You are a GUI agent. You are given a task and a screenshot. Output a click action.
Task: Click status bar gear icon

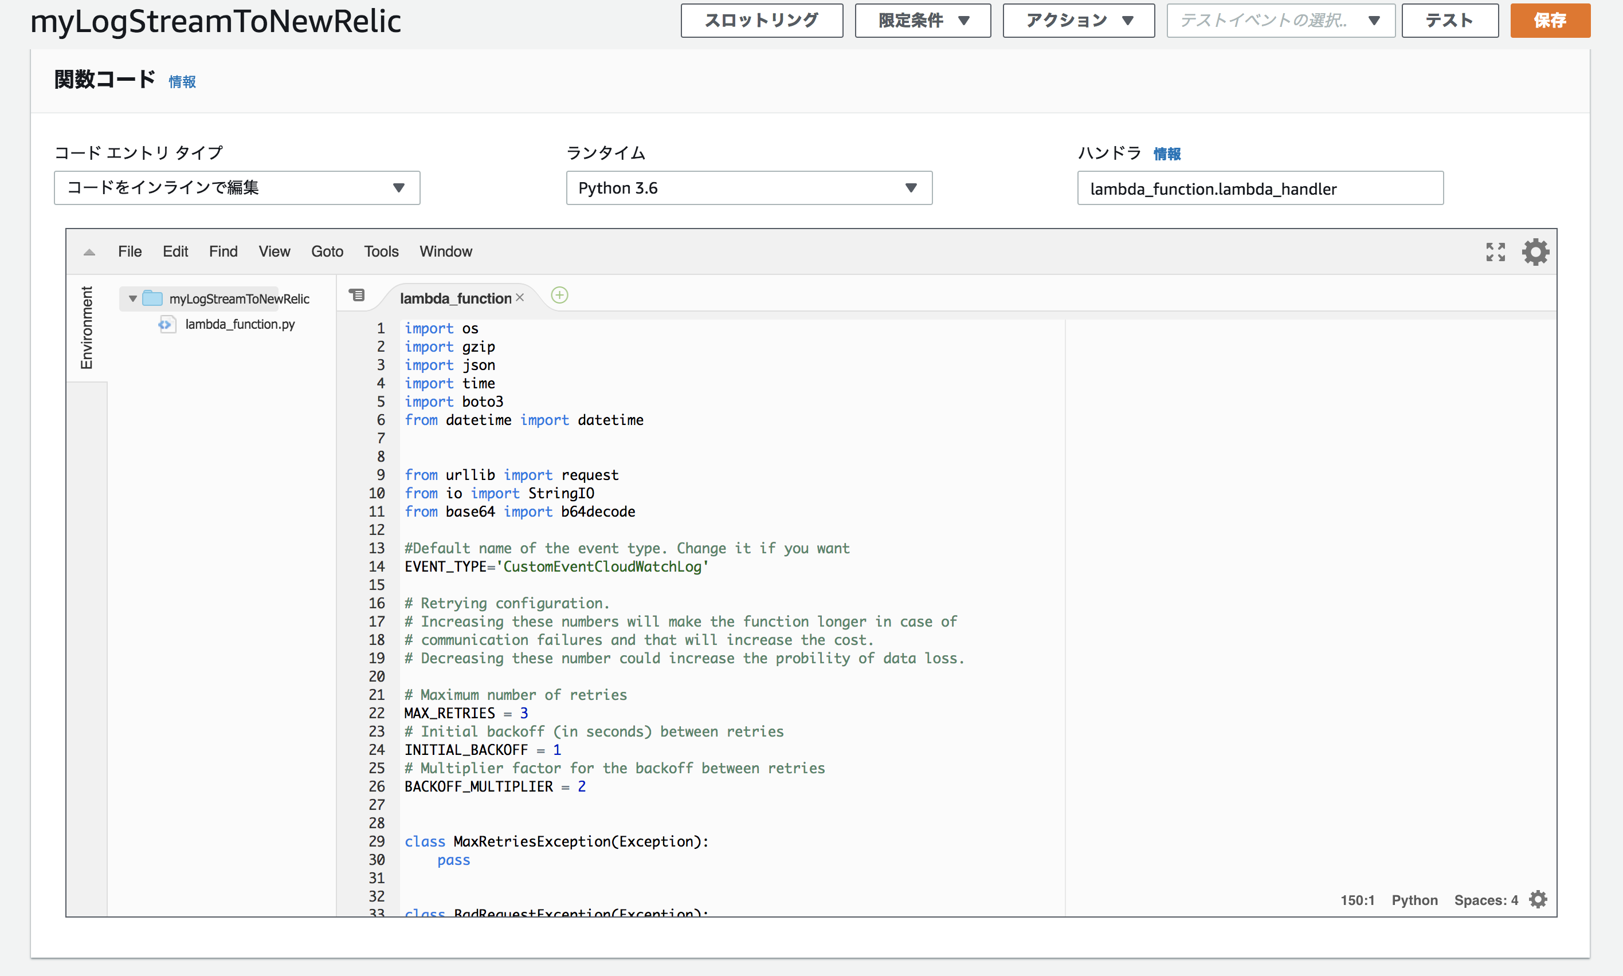click(1538, 899)
